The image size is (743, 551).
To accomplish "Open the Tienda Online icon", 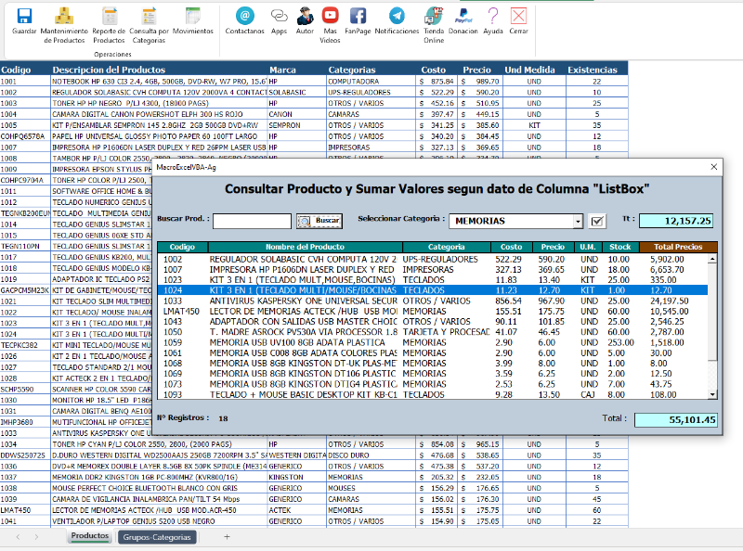I will (x=434, y=16).
